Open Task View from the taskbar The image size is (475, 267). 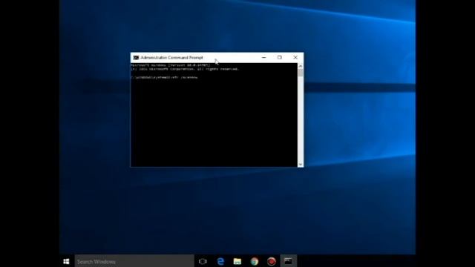[x=203, y=261]
